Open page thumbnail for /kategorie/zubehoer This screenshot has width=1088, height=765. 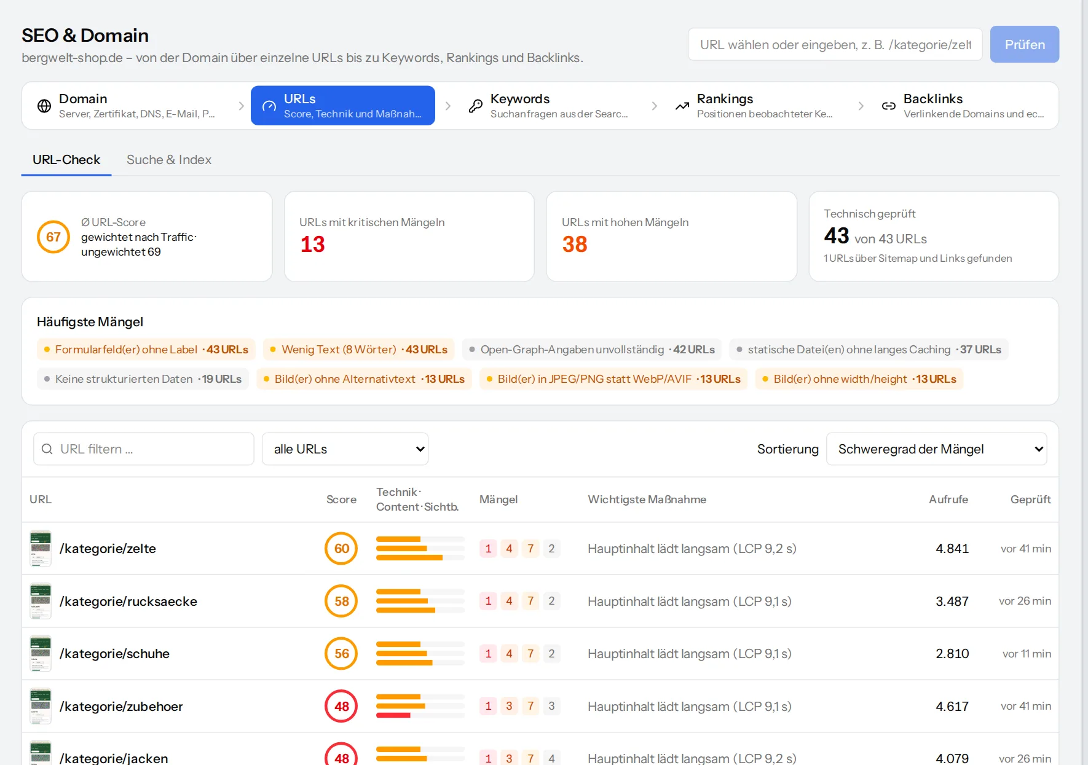(x=41, y=706)
